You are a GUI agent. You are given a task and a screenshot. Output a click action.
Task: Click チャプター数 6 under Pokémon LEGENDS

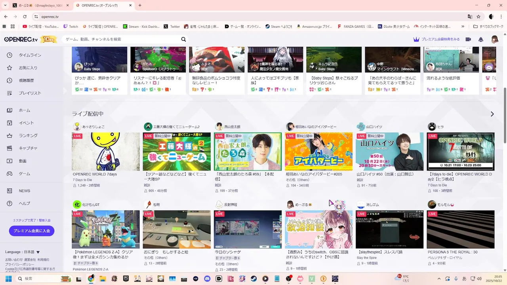click(86, 263)
